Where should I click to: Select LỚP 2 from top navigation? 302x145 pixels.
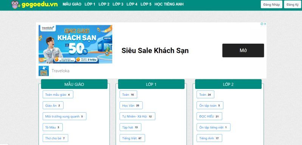tap(104, 4)
